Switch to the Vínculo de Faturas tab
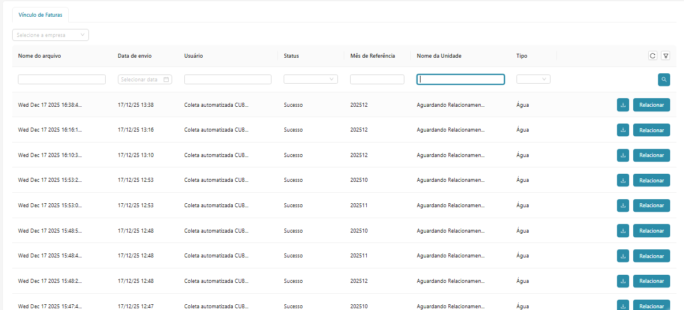684x310 pixels. pos(40,14)
